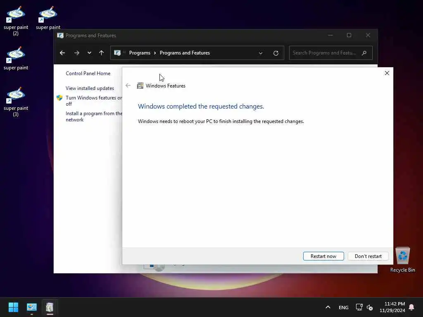Image resolution: width=423 pixels, height=317 pixels.
Task: Maximize the Programs and Features window
Action: [349, 35]
